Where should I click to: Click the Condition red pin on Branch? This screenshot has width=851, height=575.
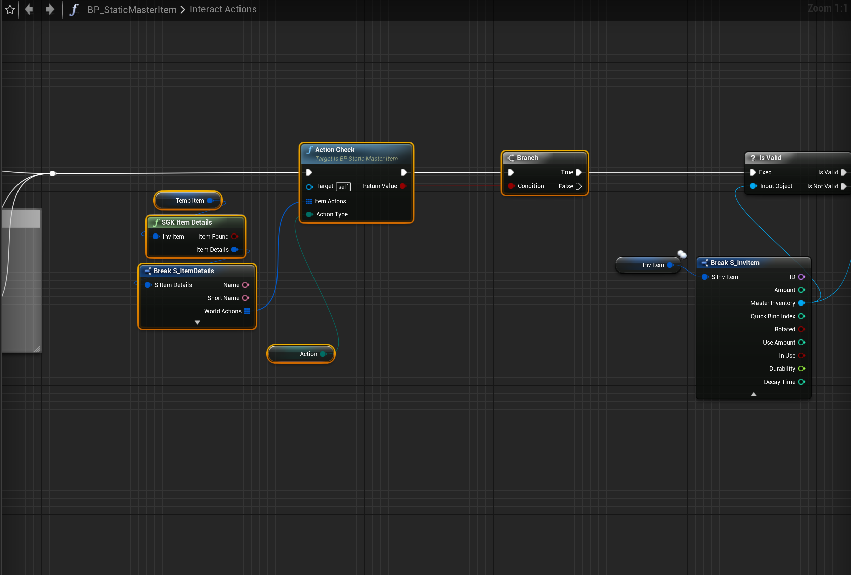511,186
